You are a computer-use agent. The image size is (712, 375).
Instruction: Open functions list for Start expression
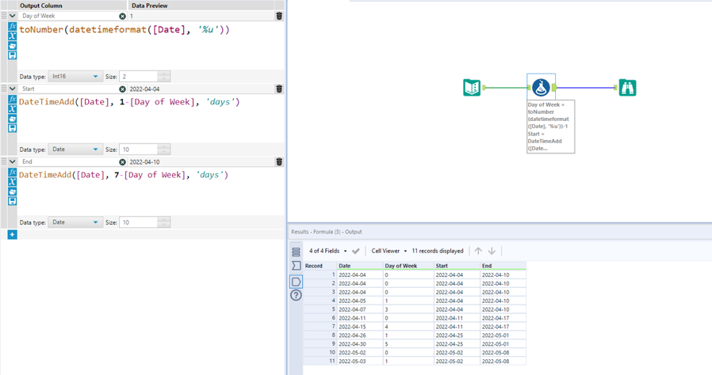pos(13,100)
